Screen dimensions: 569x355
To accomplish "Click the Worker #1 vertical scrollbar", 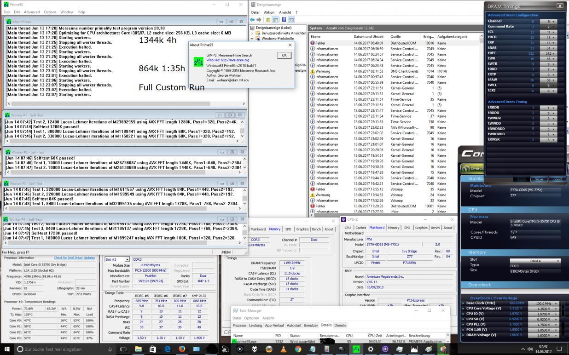I will 243,130.
